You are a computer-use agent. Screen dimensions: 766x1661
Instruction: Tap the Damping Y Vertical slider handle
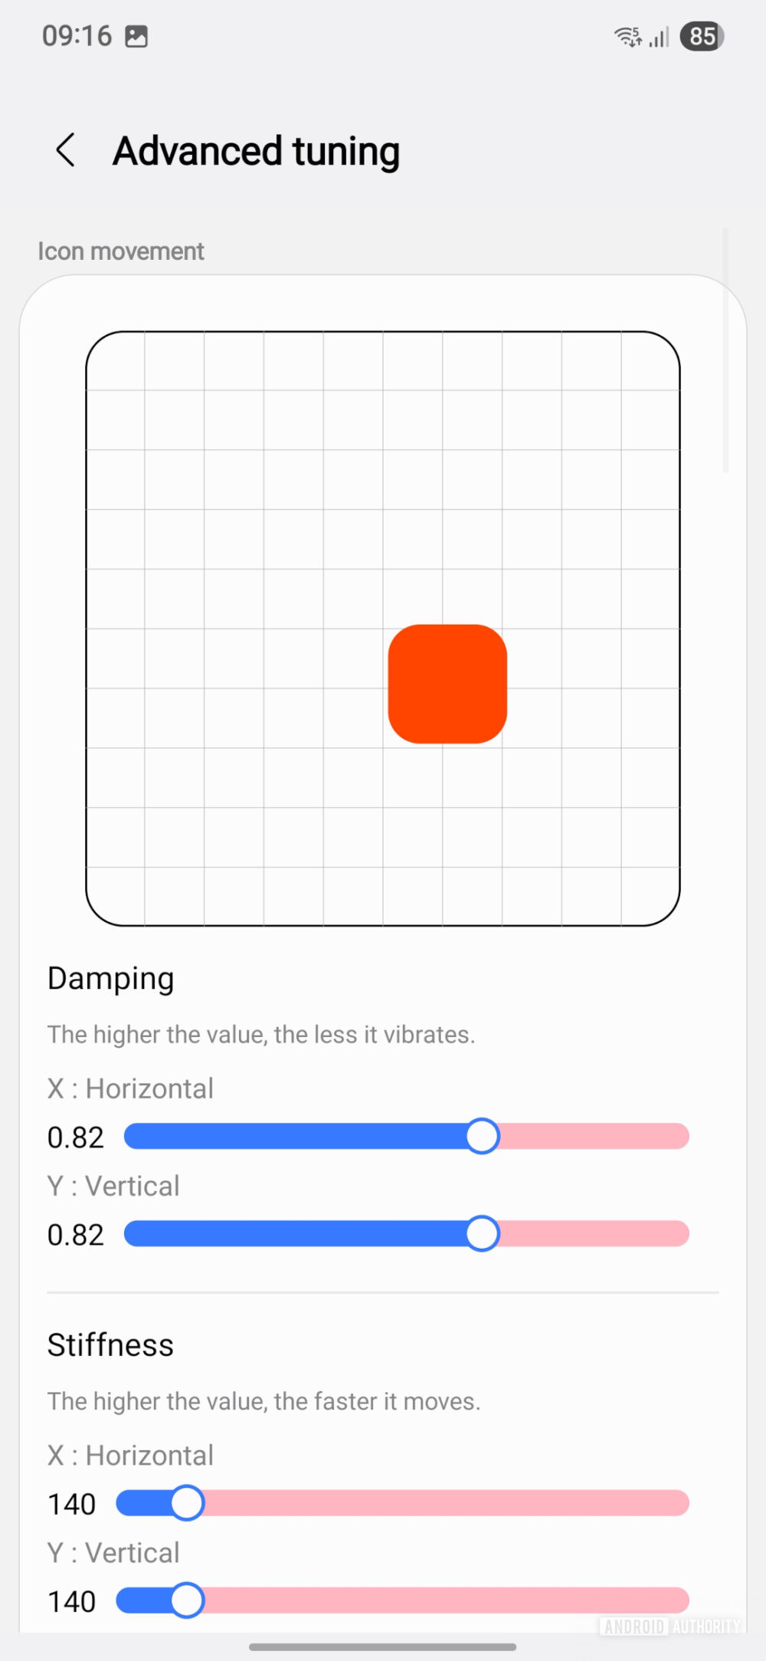pos(483,1234)
